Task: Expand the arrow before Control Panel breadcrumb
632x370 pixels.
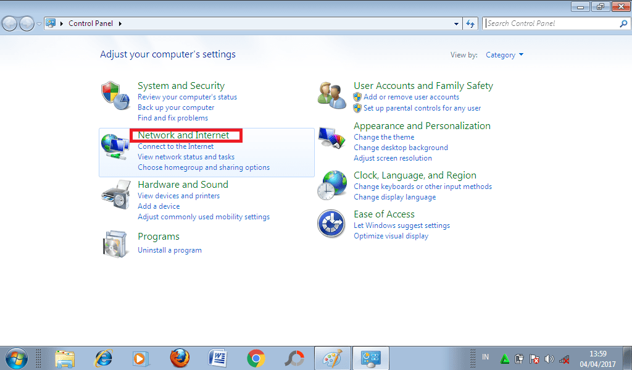Action: 62,24
